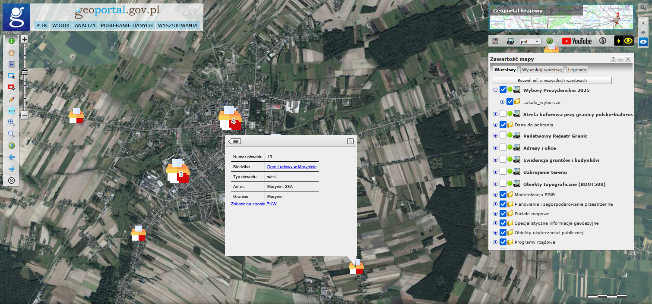The image size is (652, 304).
Task: Select the pencil drawing tool
Action: point(12,99)
